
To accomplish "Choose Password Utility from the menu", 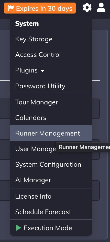I will click(51, 86).
